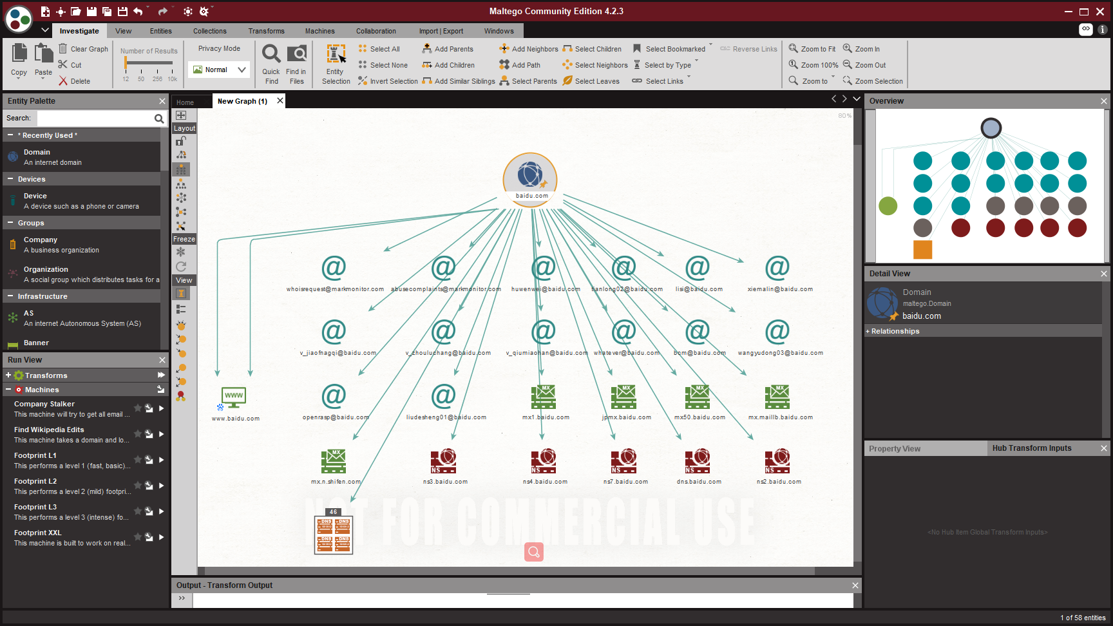Click the Entity Palette search field
Viewport: 1113px width, 626px height.
pyautogui.click(x=95, y=119)
